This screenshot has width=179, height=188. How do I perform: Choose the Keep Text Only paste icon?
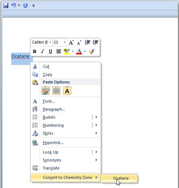(67, 90)
